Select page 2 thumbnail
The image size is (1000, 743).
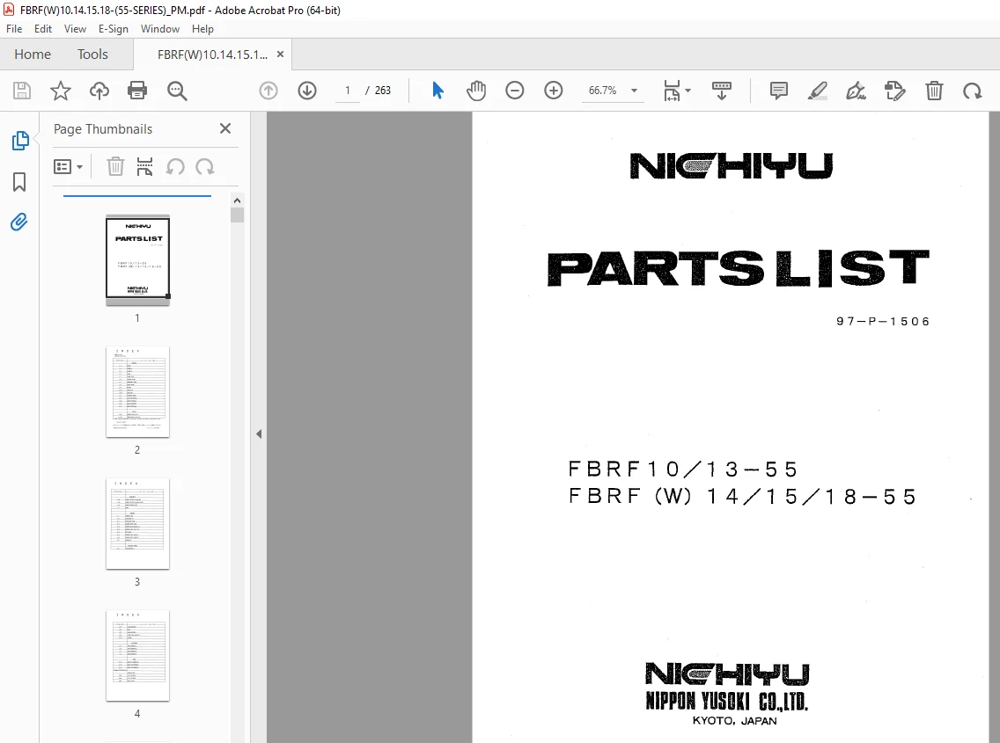point(137,392)
